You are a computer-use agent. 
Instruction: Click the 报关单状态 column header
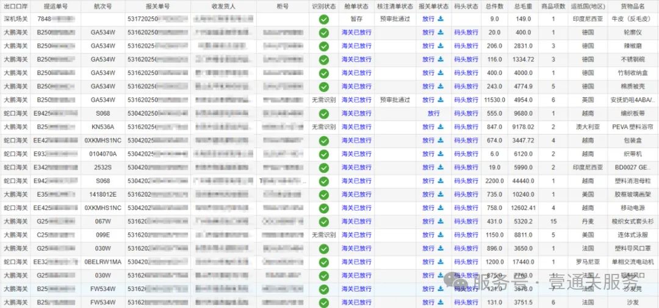433,6
